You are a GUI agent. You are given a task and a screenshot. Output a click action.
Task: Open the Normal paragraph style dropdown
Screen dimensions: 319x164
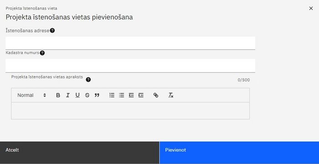coord(31,95)
